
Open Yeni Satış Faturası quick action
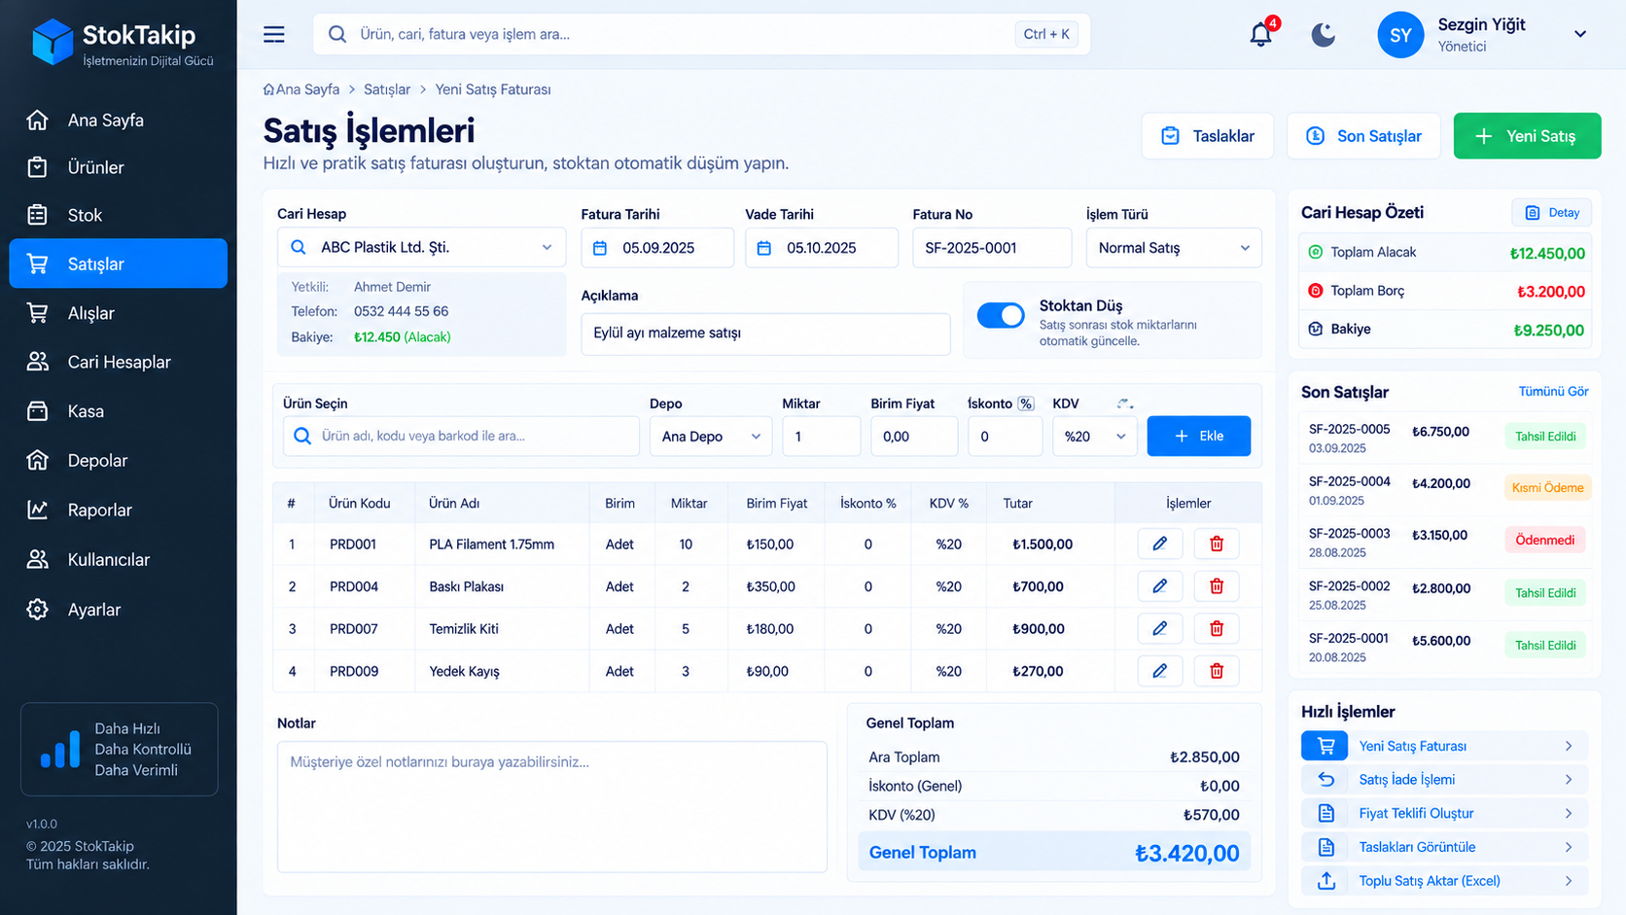pyautogui.click(x=1444, y=746)
